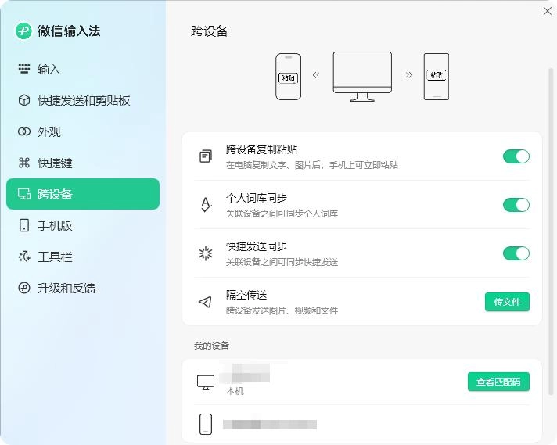
Task: Click the phone icon in 我的设备 list
Action: coord(206,424)
